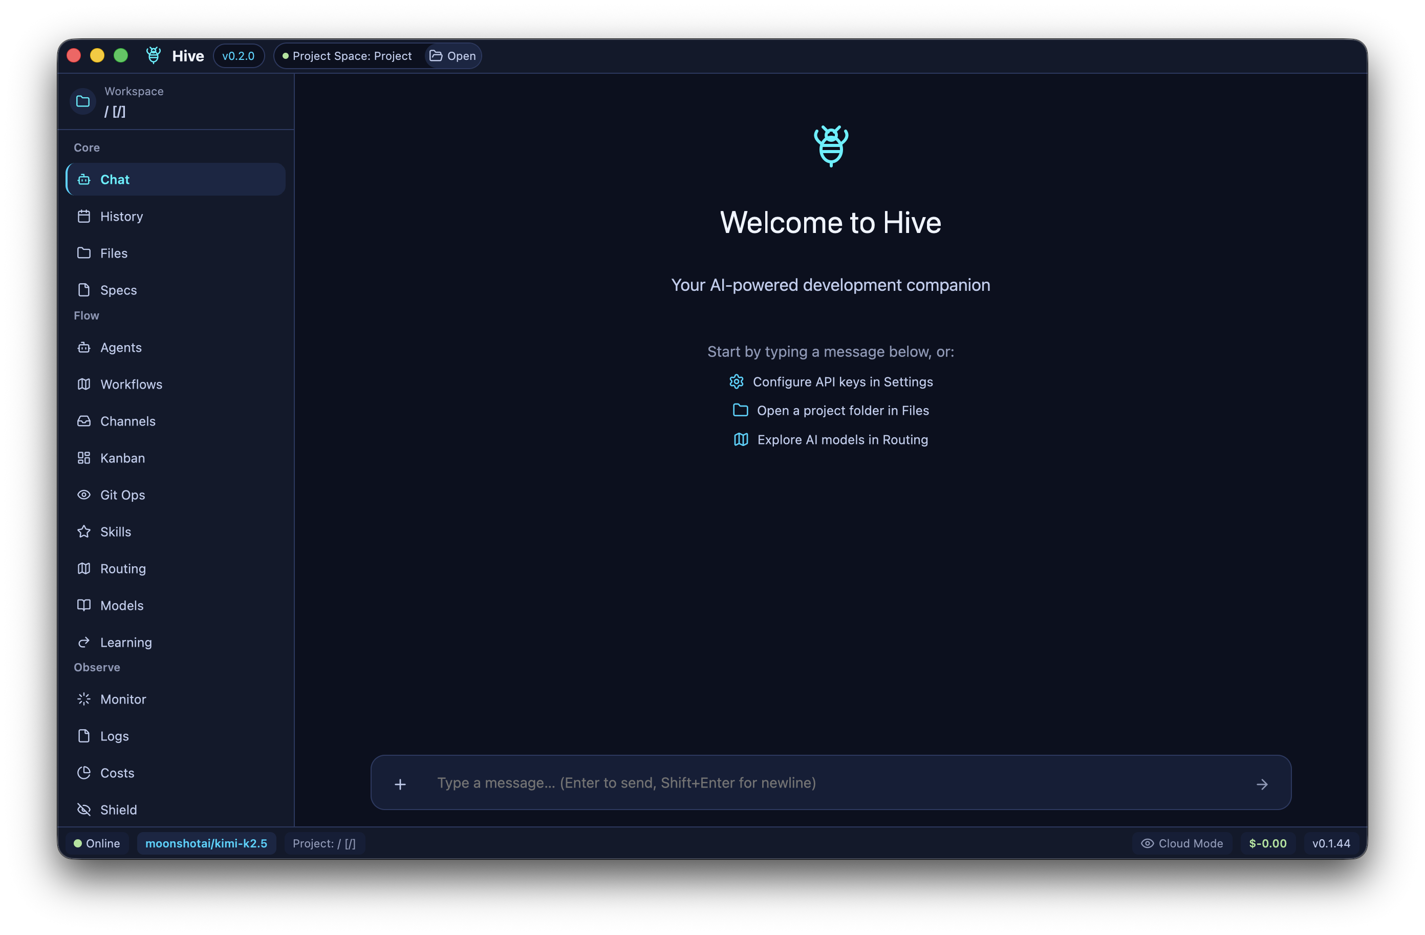The image size is (1425, 935).
Task: Open the Logs icon in the sidebar
Action: [84, 735]
